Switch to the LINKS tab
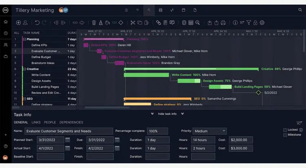 pyautogui.click(x=36, y=122)
